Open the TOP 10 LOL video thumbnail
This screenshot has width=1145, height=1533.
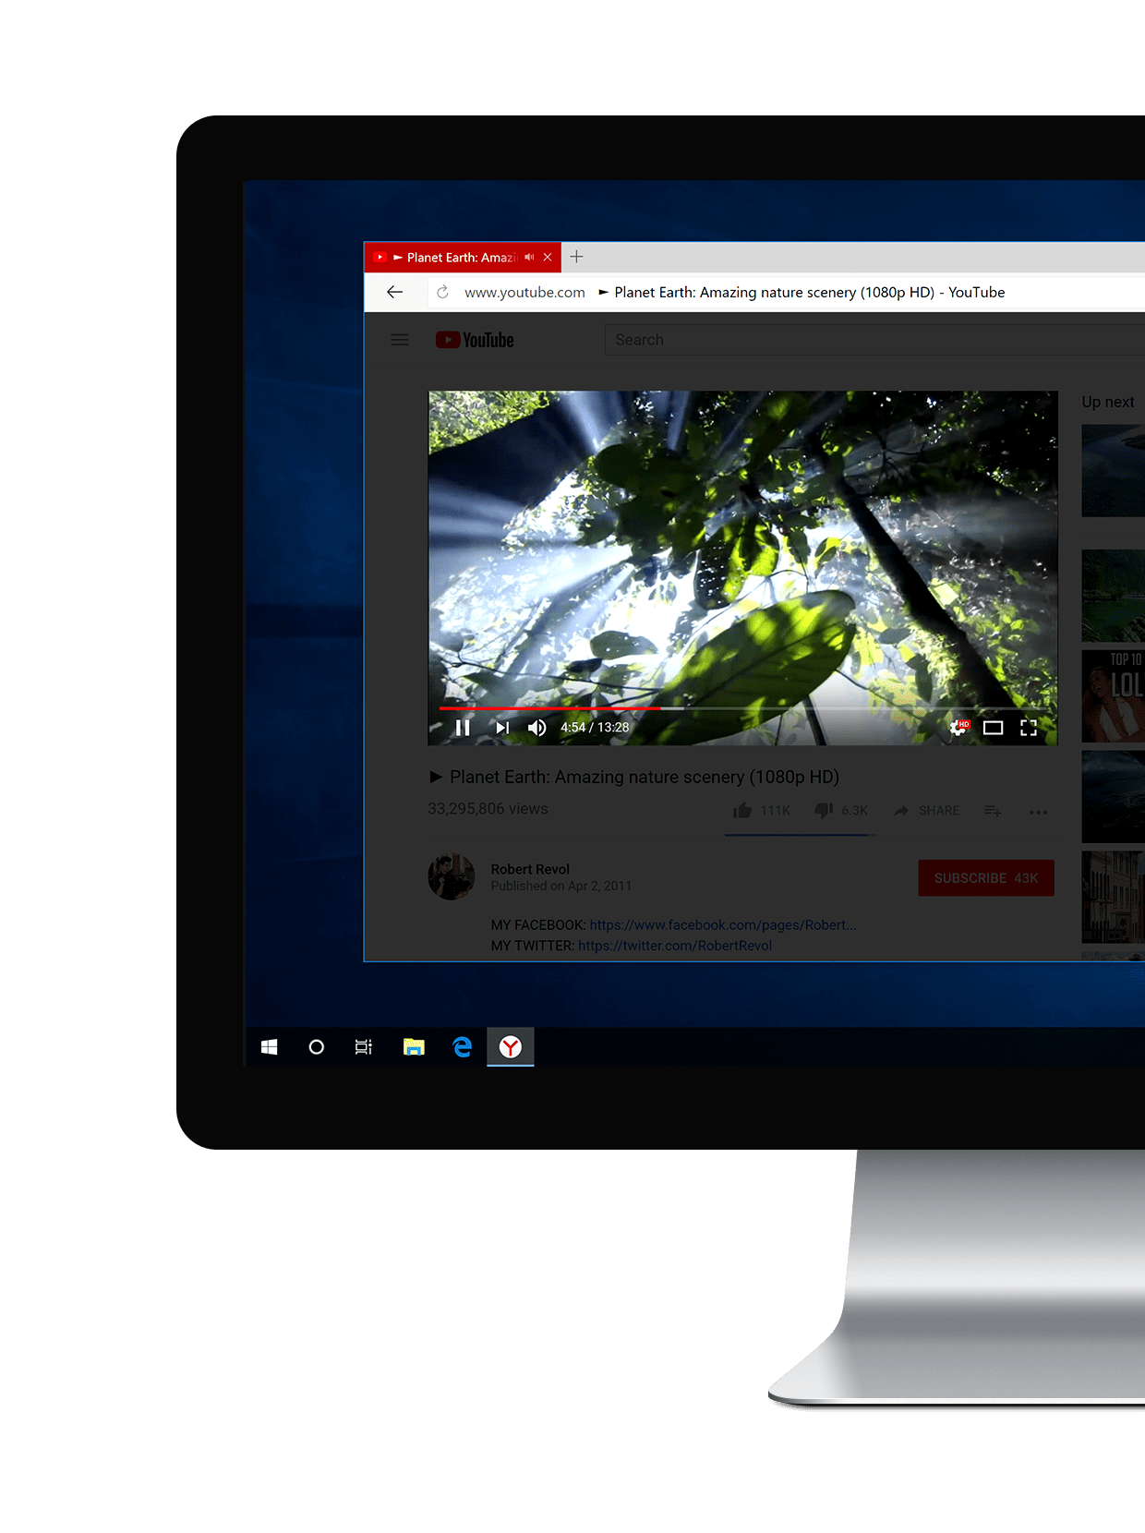[1113, 696]
